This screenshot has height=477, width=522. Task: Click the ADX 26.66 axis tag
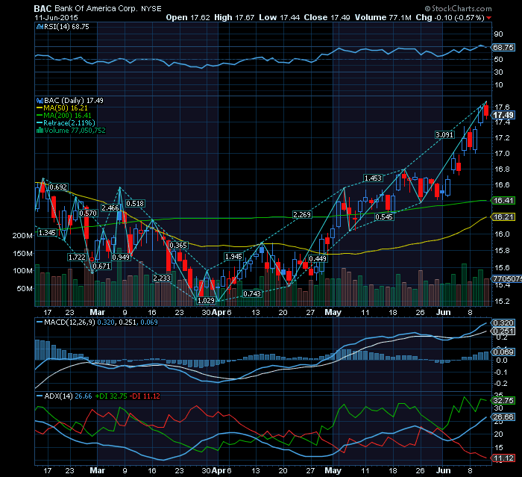click(503, 417)
